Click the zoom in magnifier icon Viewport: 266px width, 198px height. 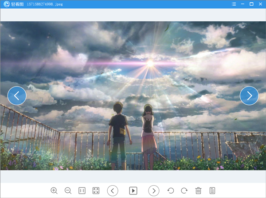(x=54, y=190)
